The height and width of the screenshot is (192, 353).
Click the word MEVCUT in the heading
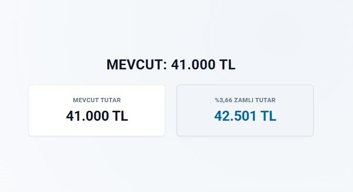tap(135, 65)
